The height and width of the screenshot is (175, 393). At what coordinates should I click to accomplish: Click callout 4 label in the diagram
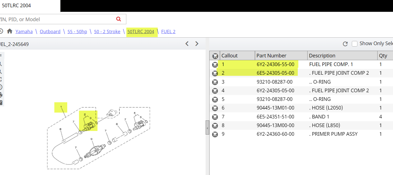pos(135,113)
